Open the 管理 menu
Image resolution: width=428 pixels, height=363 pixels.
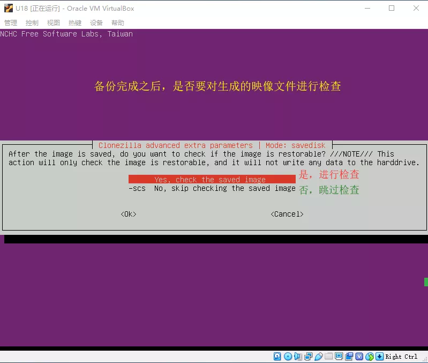[11, 23]
